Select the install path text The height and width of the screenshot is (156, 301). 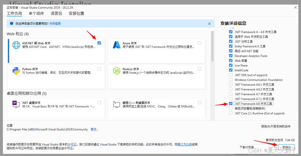[47, 129]
